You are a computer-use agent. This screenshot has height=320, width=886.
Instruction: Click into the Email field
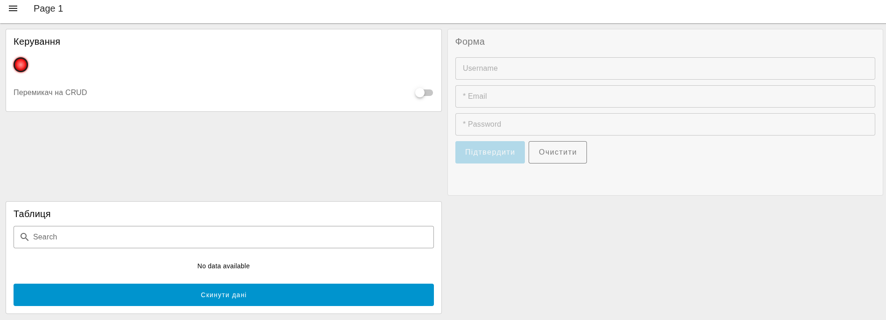point(665,96)
